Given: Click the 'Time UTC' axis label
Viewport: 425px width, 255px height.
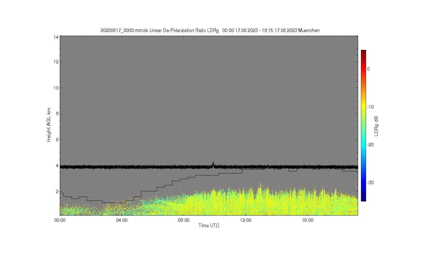Looking at the screenshot, I should tap(209, 226).
